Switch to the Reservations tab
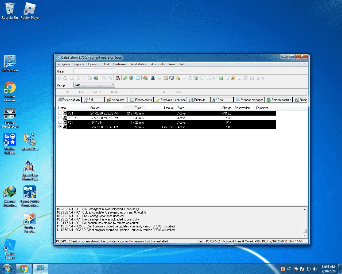 [x=141, y=100]
